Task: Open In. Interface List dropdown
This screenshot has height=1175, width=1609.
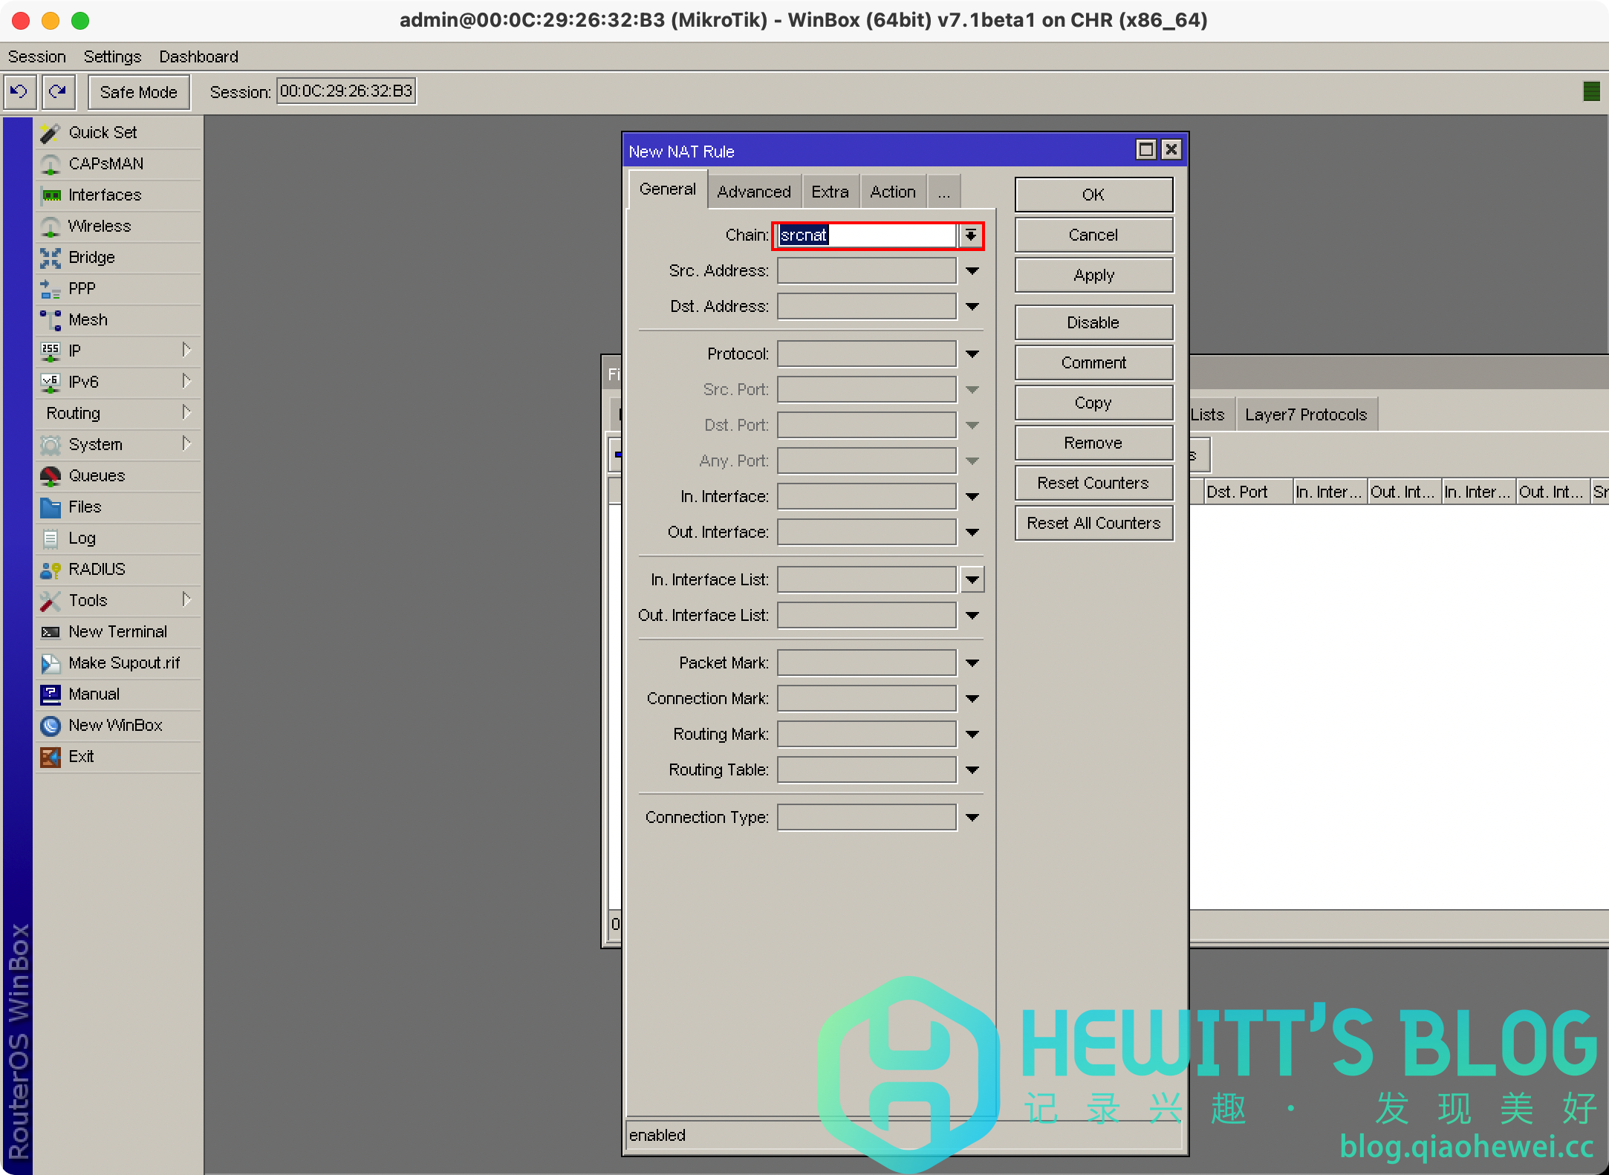Action: (972, 579)
